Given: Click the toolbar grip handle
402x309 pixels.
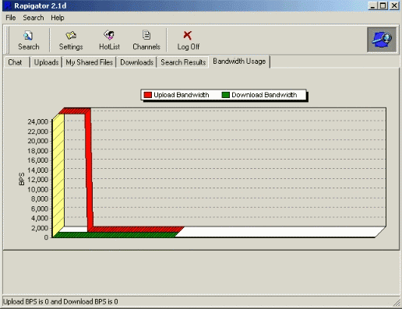Looking at the screenshot, I should (8, 40).
